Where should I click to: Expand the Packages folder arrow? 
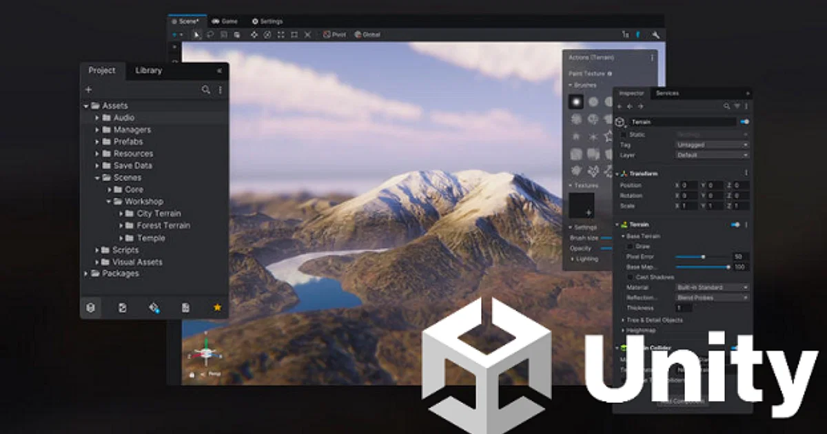tap(86, 273)
